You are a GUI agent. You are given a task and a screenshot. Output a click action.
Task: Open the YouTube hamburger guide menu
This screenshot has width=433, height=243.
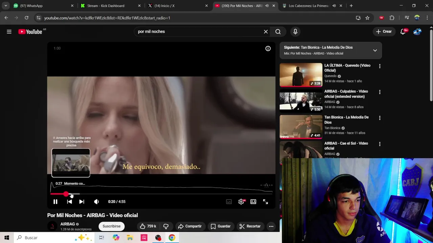9,32
